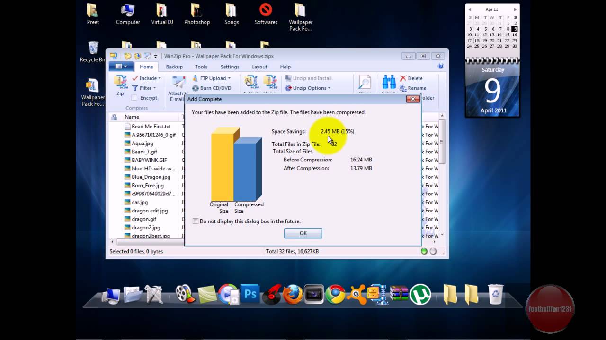
Task: Click the Open magnifier icon
Action: (x=365, y=82)
